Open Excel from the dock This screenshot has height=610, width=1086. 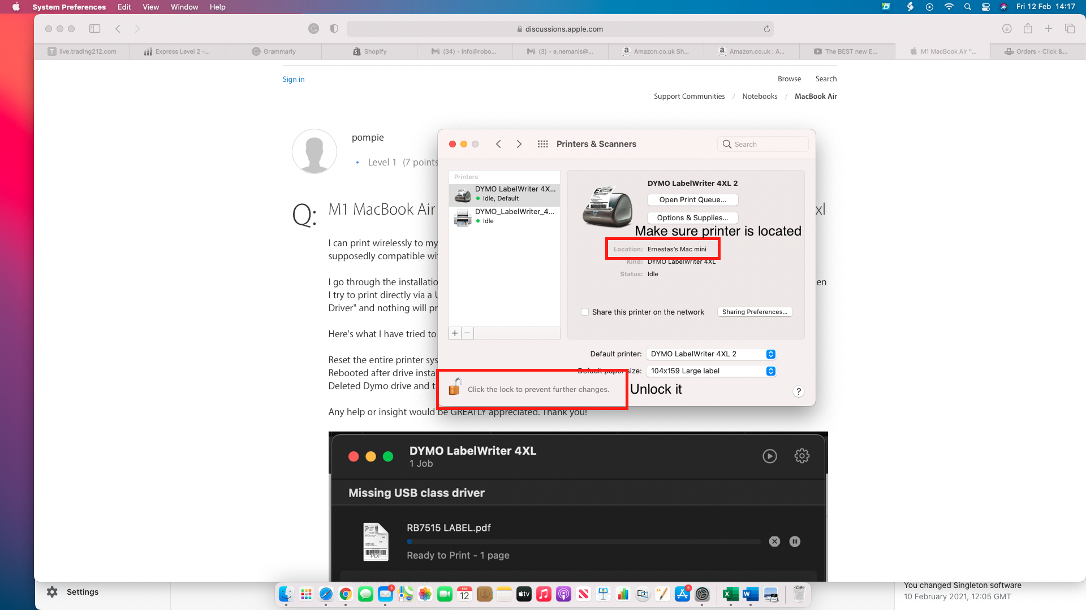(730, 594)
